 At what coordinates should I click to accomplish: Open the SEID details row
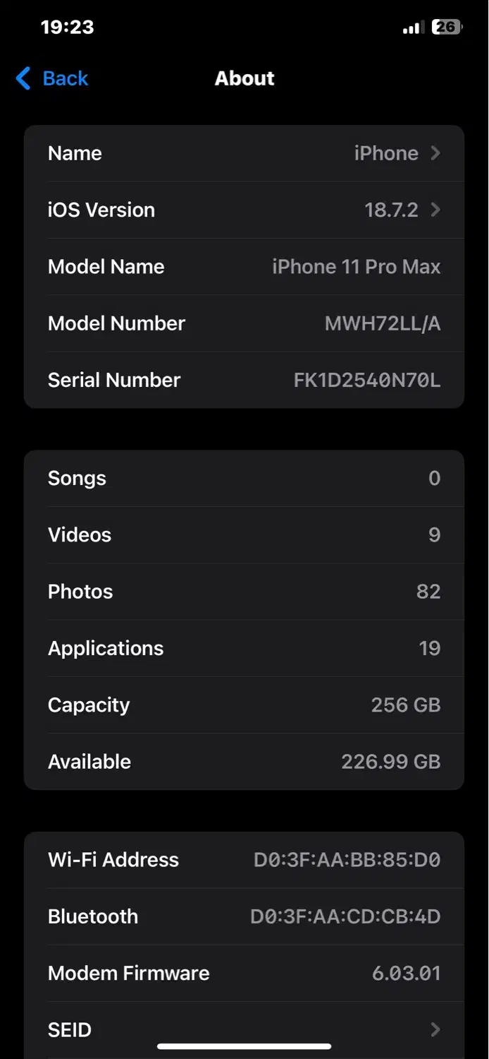click(x=244, y=1029)
